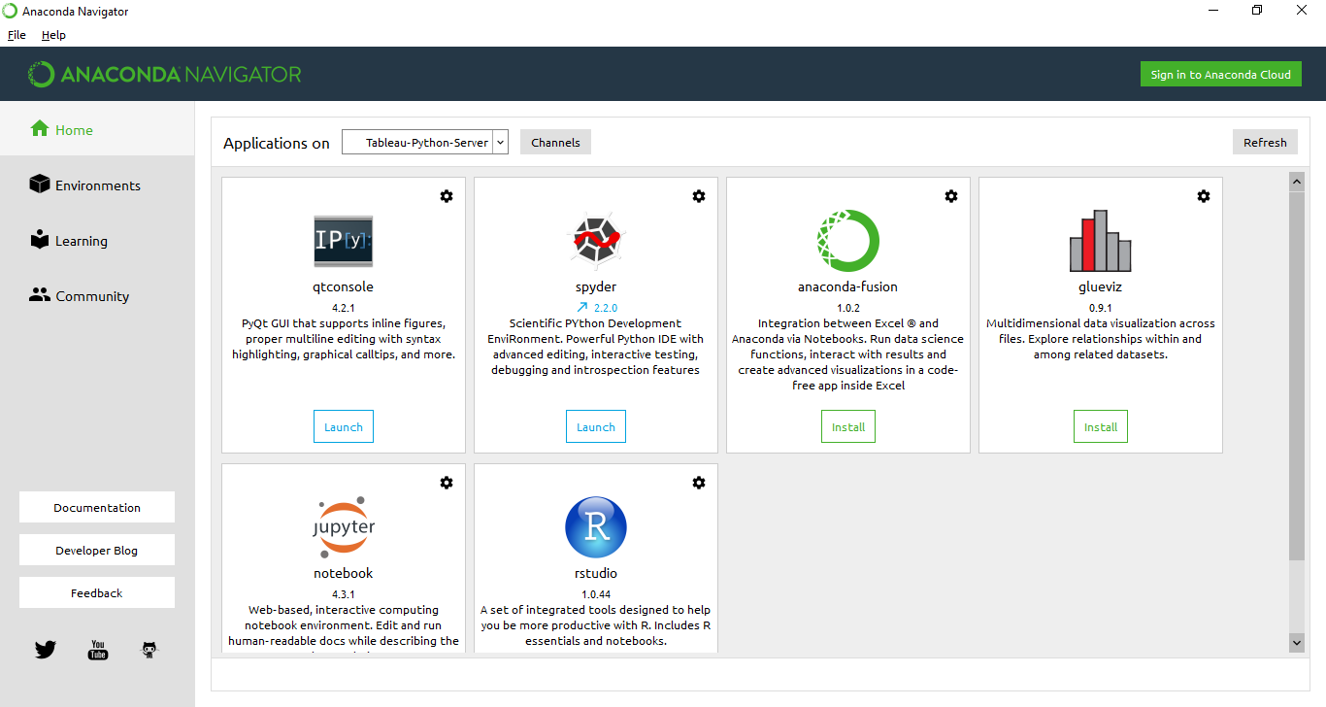Click the Refresh button
The image size is (1326, 707).
[1265, 142]
